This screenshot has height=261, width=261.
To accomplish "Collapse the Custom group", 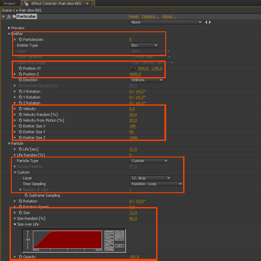I will 15,172.
